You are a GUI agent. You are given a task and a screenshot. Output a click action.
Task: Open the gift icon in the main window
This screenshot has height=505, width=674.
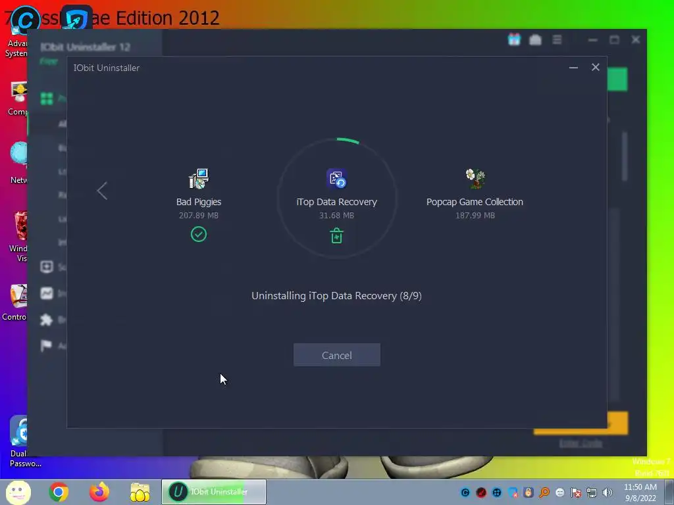(x=514, y=39)
